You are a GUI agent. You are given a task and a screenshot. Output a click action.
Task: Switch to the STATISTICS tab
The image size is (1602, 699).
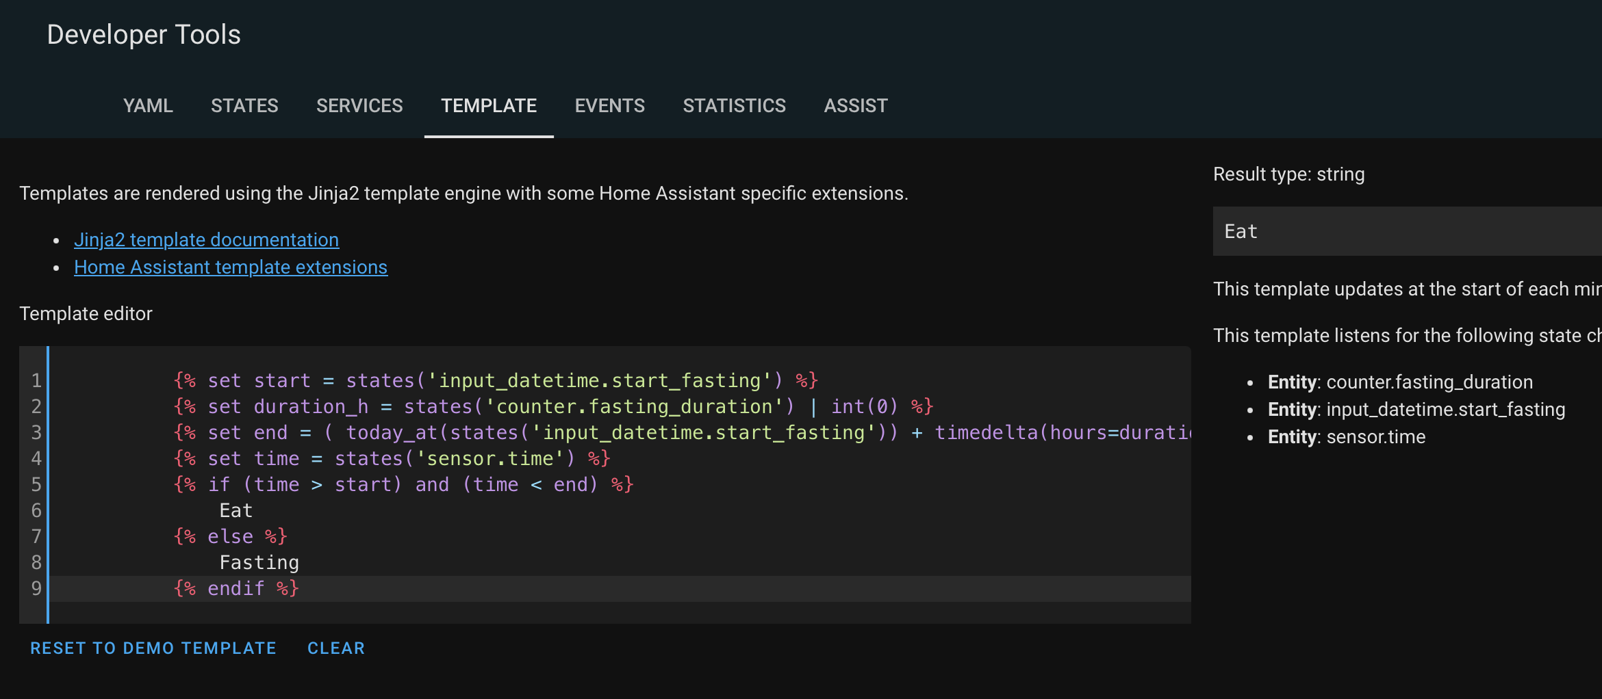pos(734,106)
